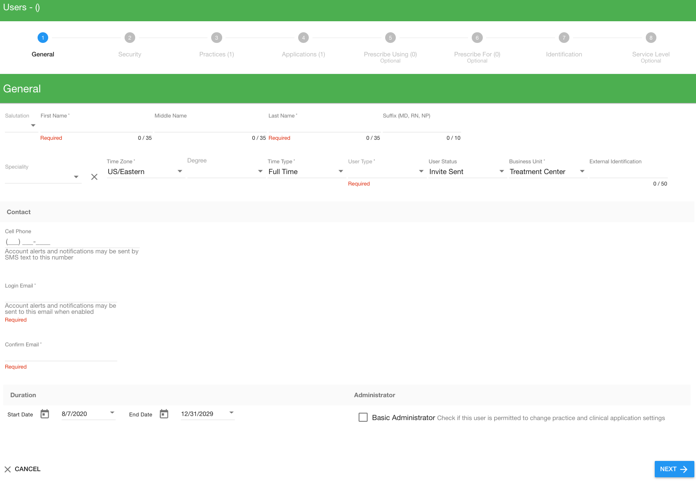Clear the Speciality field with the X icon

(94, 177)
